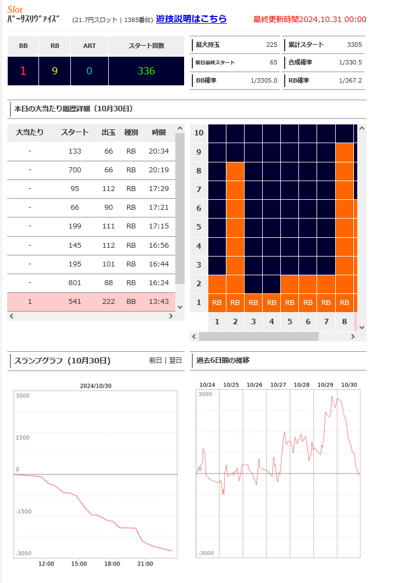Click right arrow of history table horizontal scrollbar
Screen dimensions: 399x583
[171, 316]
